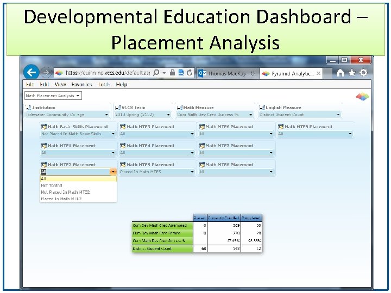Click the Math MTE6 Placement filter icon
Image resolution: width=391 pixels, height=293 pixels.
point(201,127)
